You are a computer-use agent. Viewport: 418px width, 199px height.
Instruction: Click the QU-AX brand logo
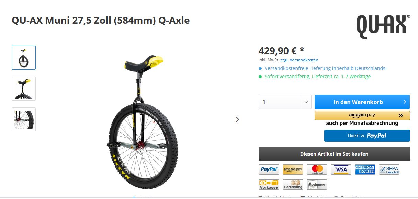click(x=383, y=26)
